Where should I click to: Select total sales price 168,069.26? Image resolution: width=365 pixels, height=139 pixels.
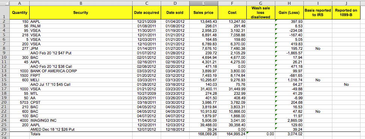204,134
